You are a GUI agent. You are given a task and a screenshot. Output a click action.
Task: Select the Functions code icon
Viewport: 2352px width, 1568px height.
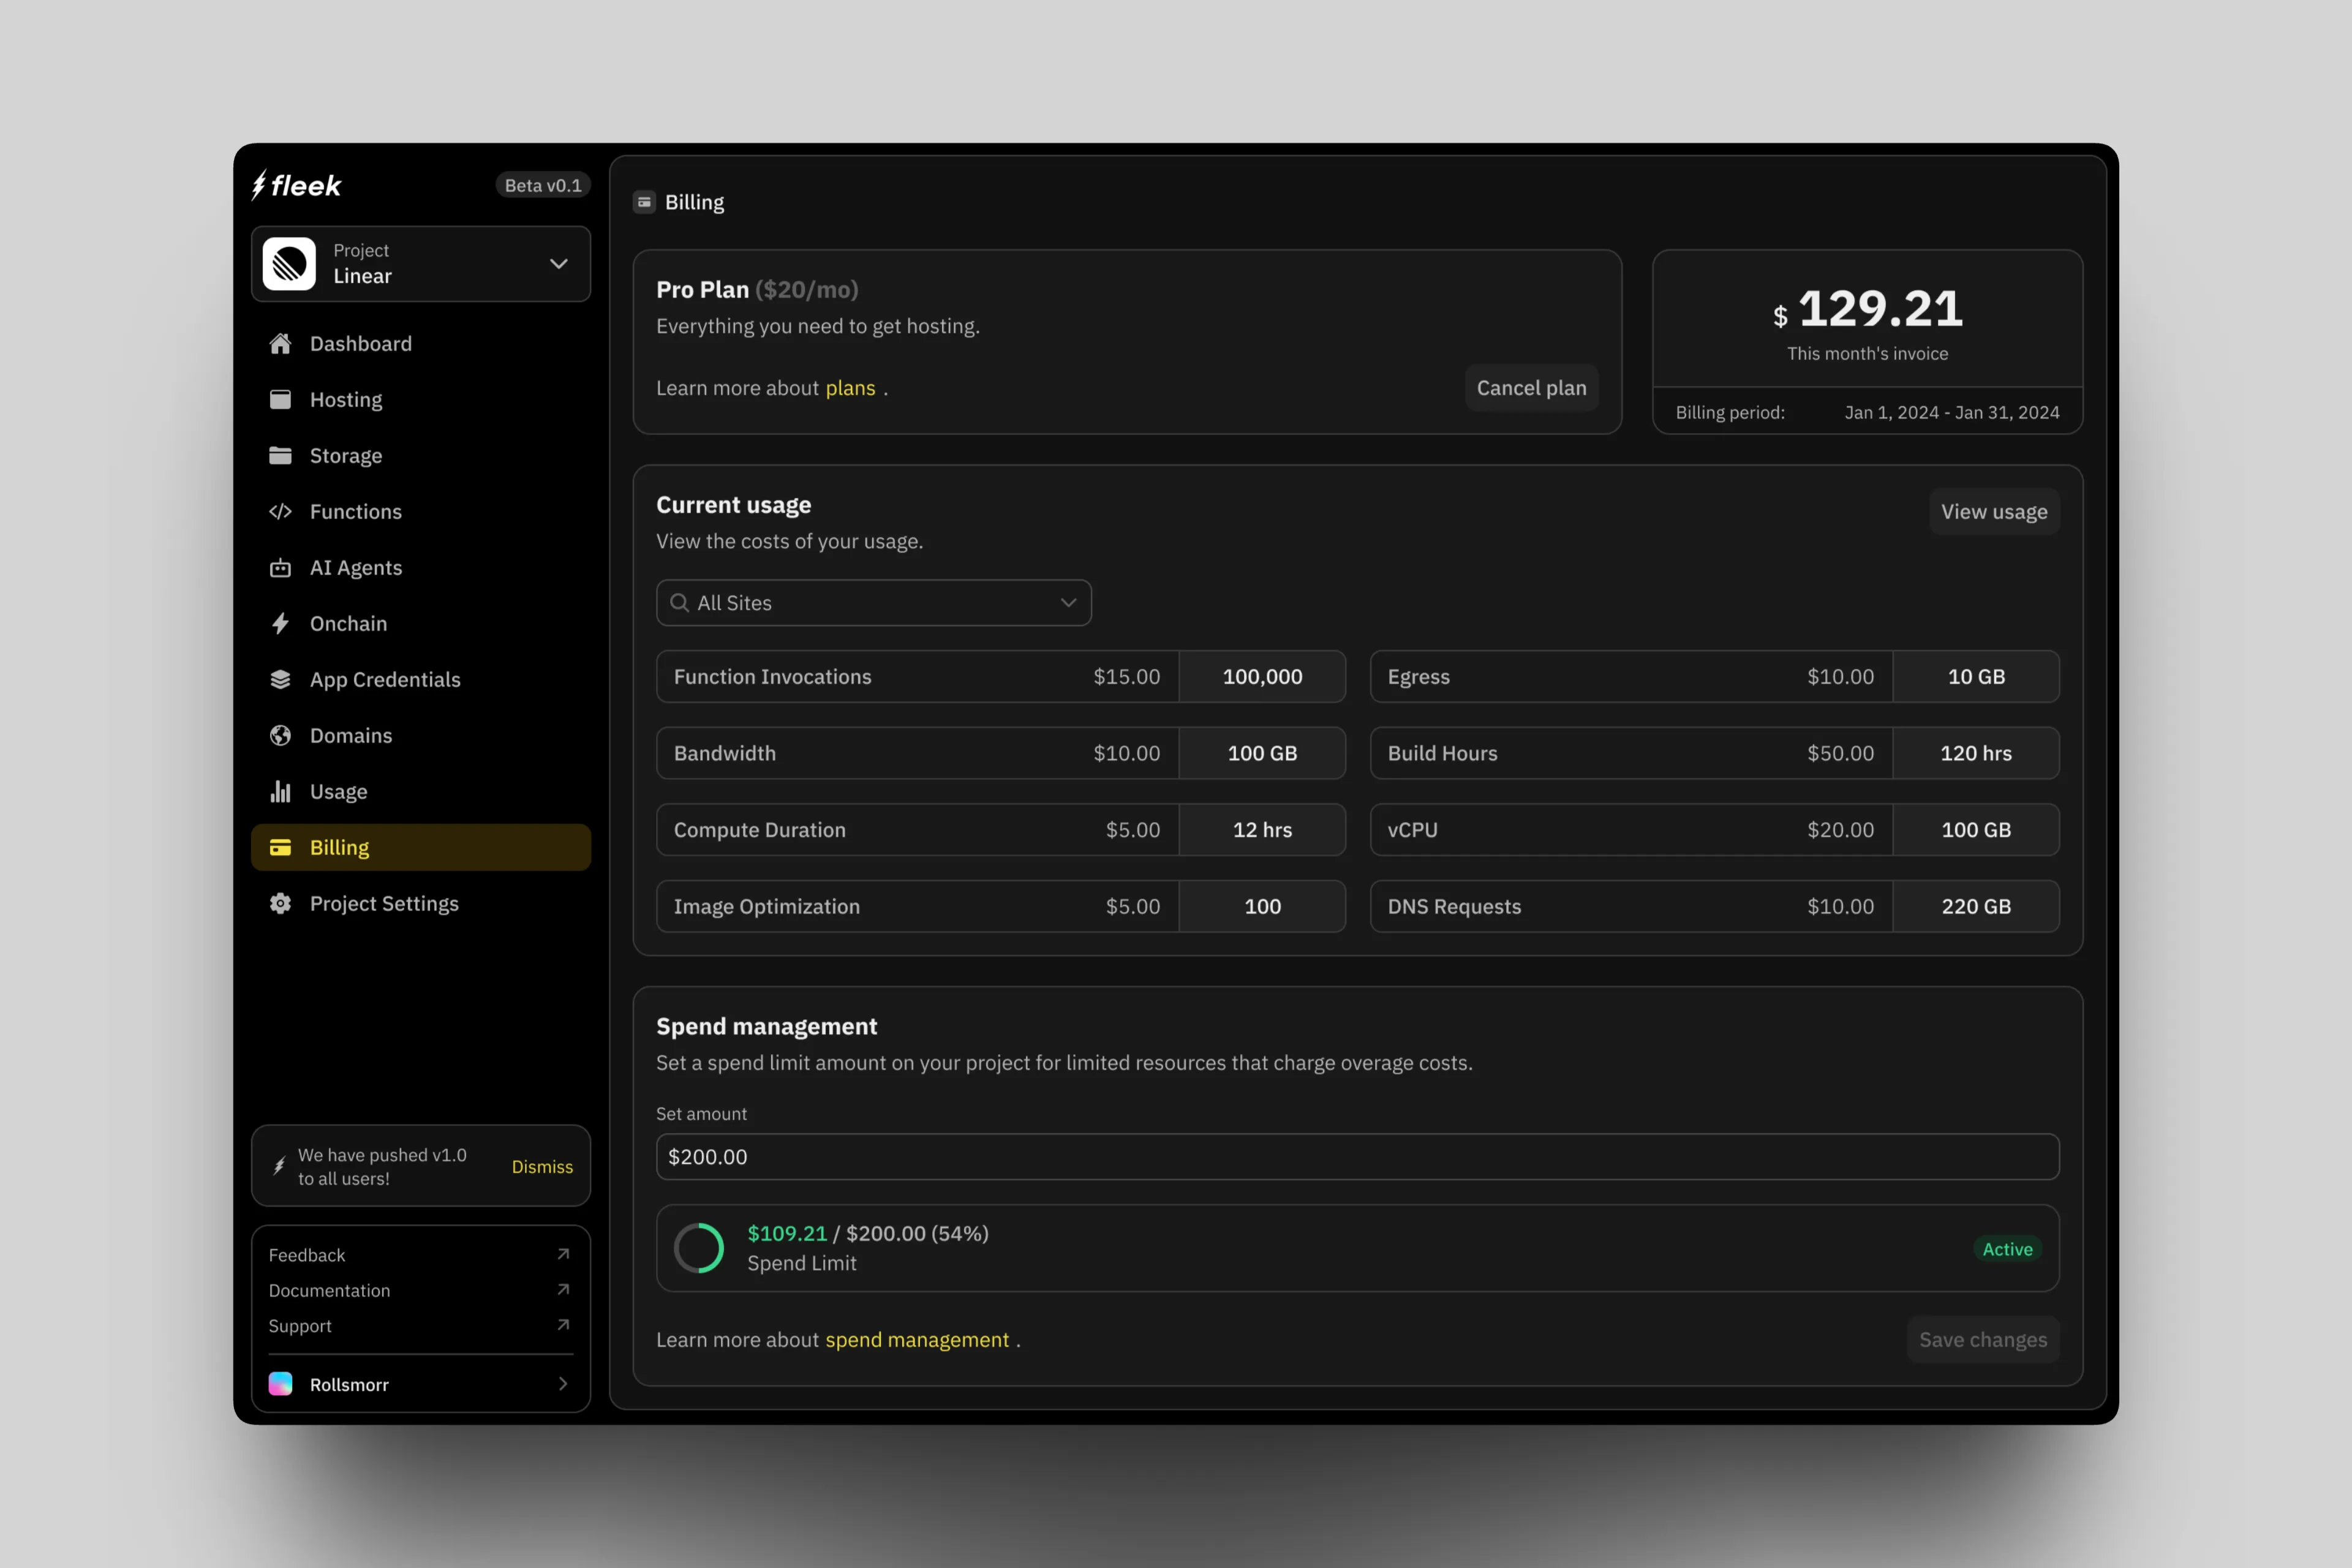[281, 511]
